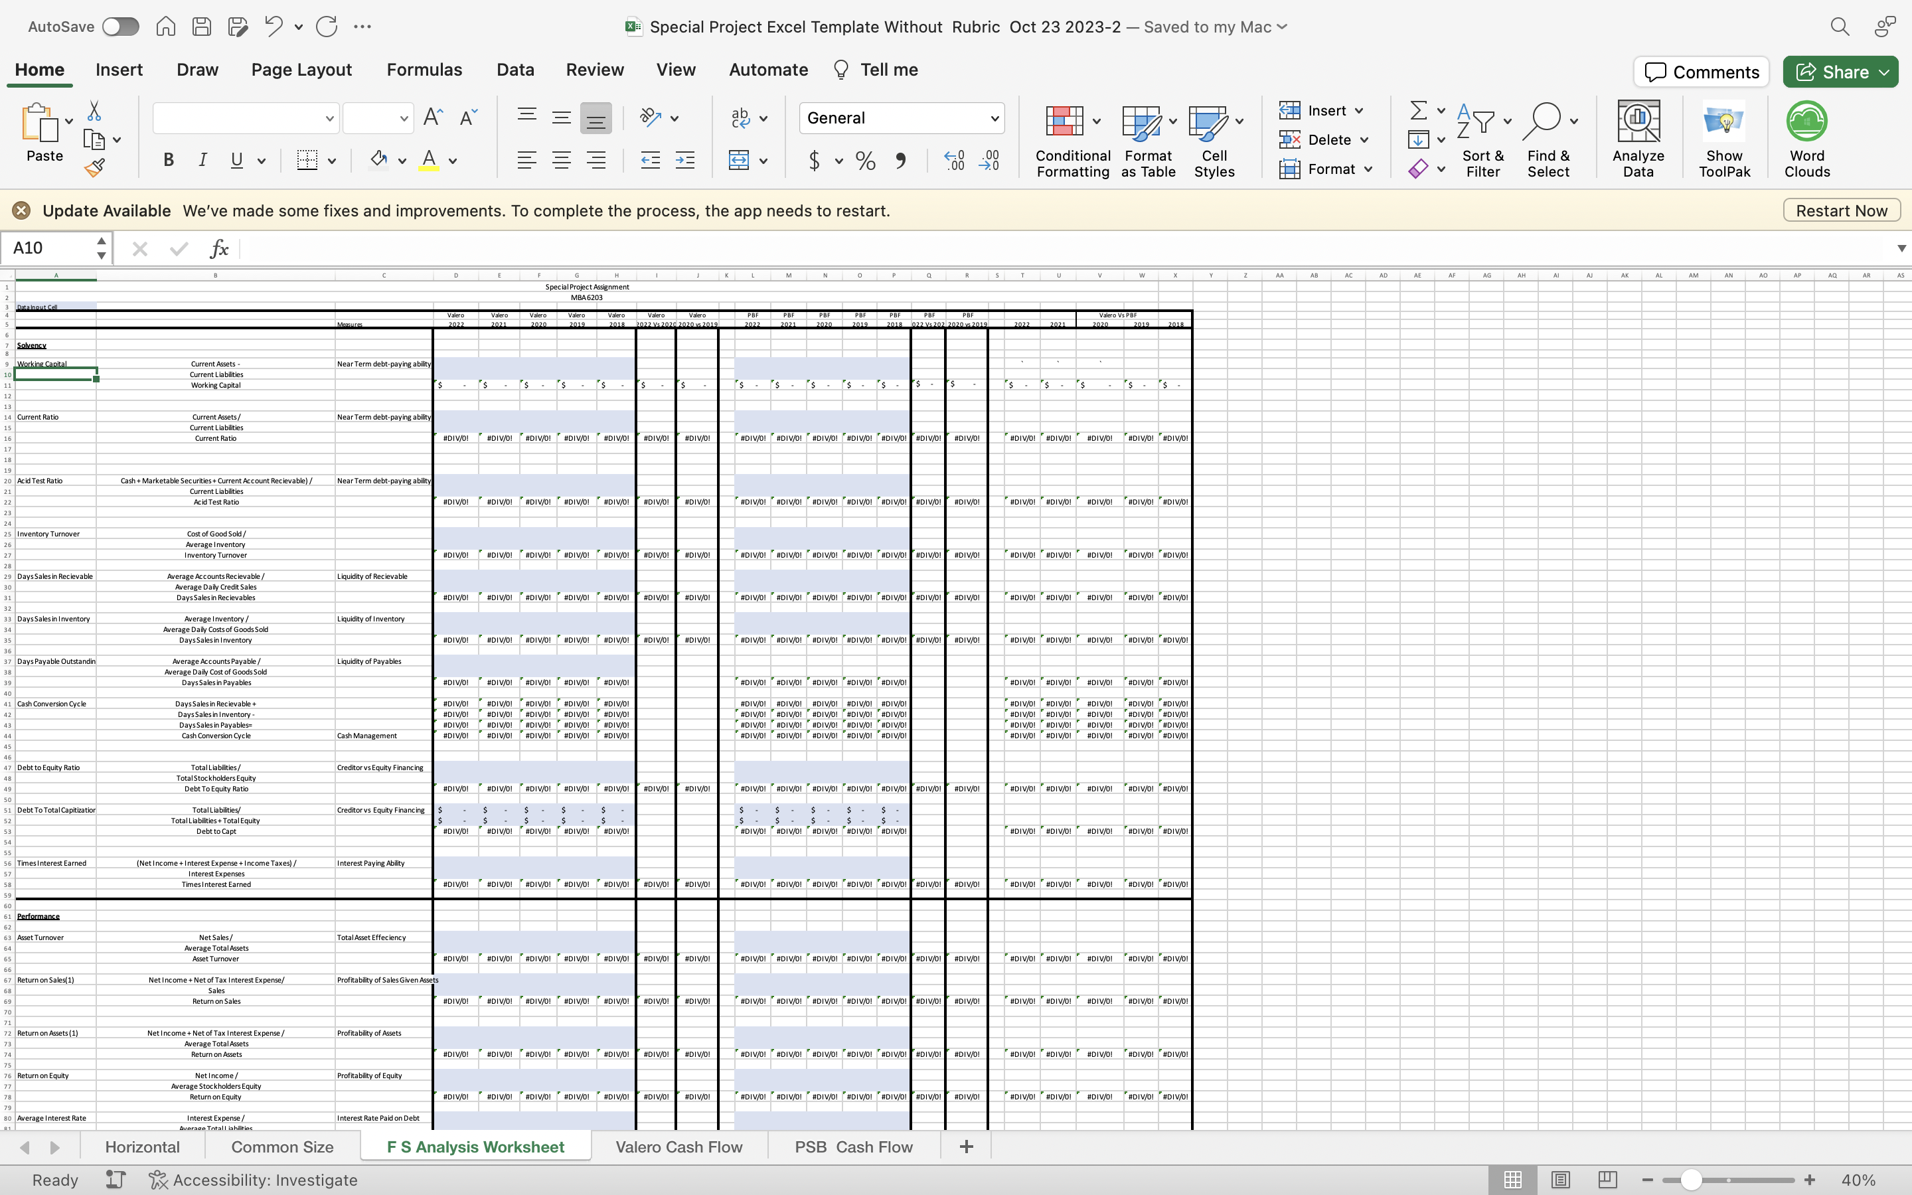Viewport: 1912px width, 1195px height.
Task: Toggle bottom vertical alignment
Action: (x=596, y=118)
